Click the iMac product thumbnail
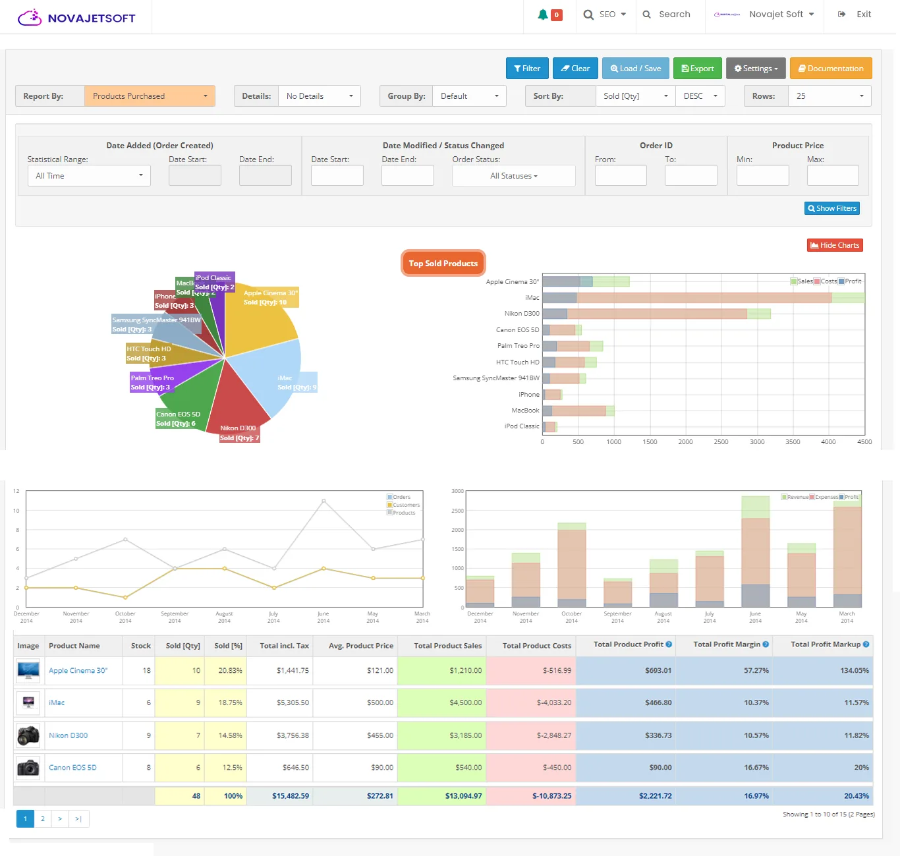Screen dimensions: 900x856 pyautogui.click(x=28, y=702)
